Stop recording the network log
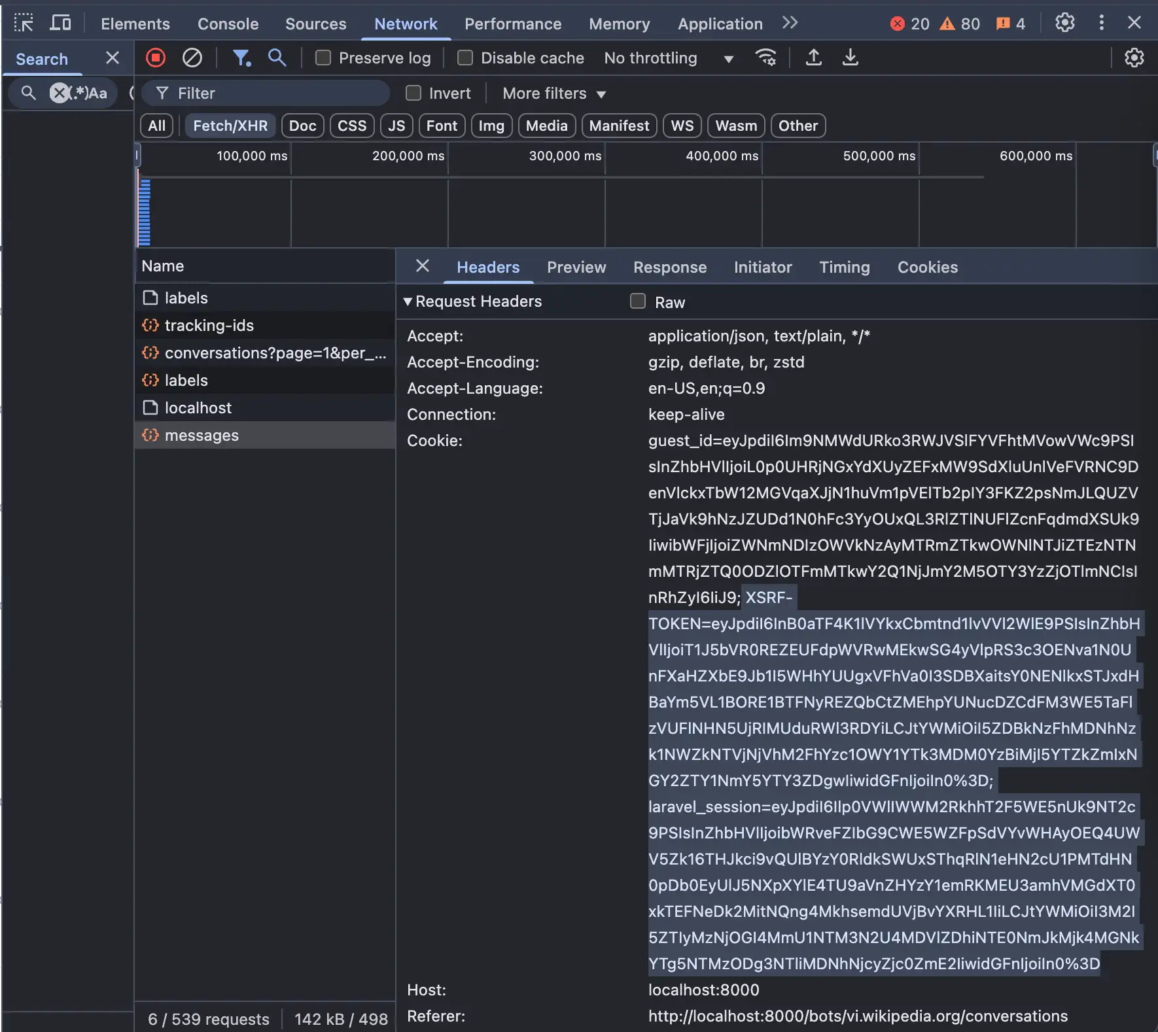Viewport: 1158px width, 1032px height. [x=154, y=58]
